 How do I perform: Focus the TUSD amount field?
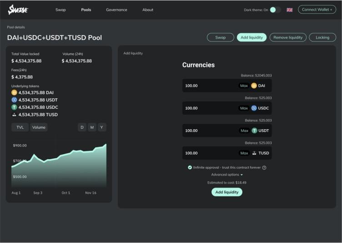227,153
